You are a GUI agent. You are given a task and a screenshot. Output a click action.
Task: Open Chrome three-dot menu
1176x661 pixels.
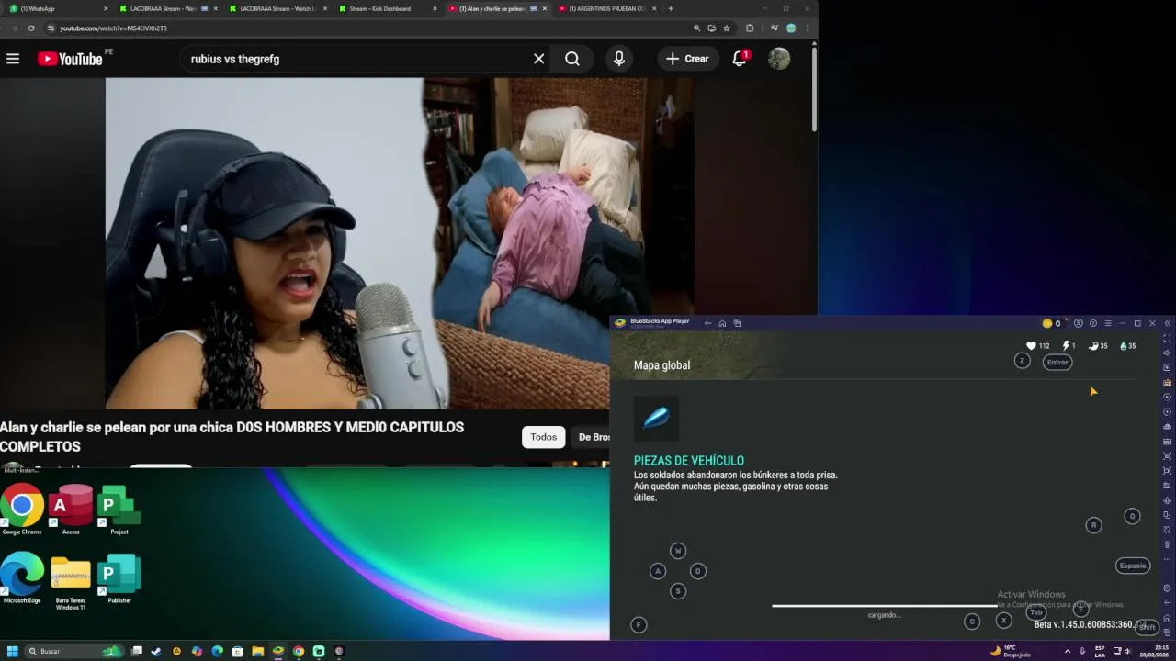[808, 28]
